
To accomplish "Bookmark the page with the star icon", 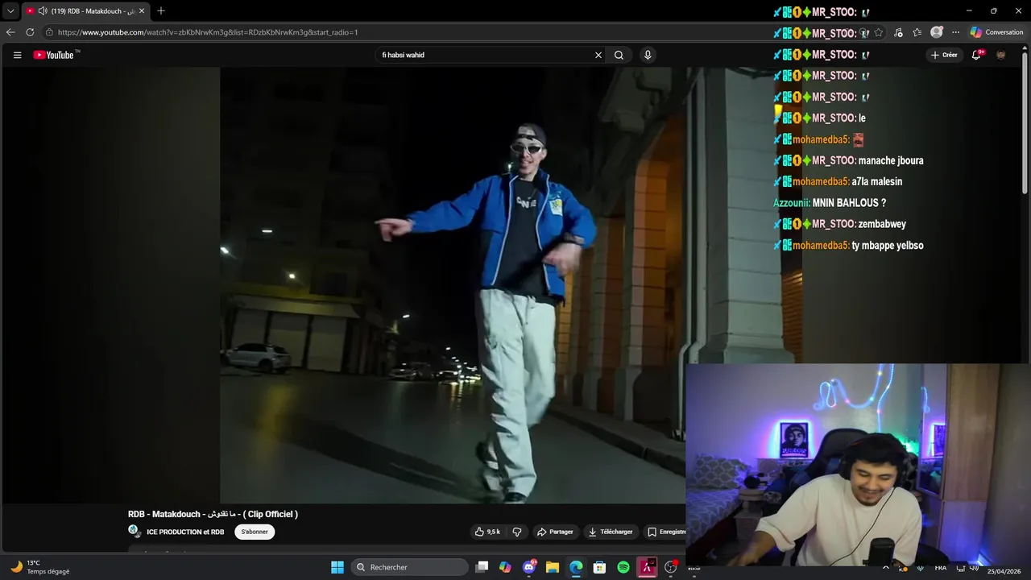I will click(x=878, y=32).
